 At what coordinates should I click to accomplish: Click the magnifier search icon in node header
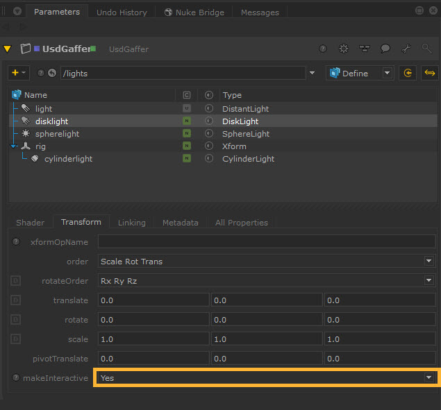tap(426, 49)
